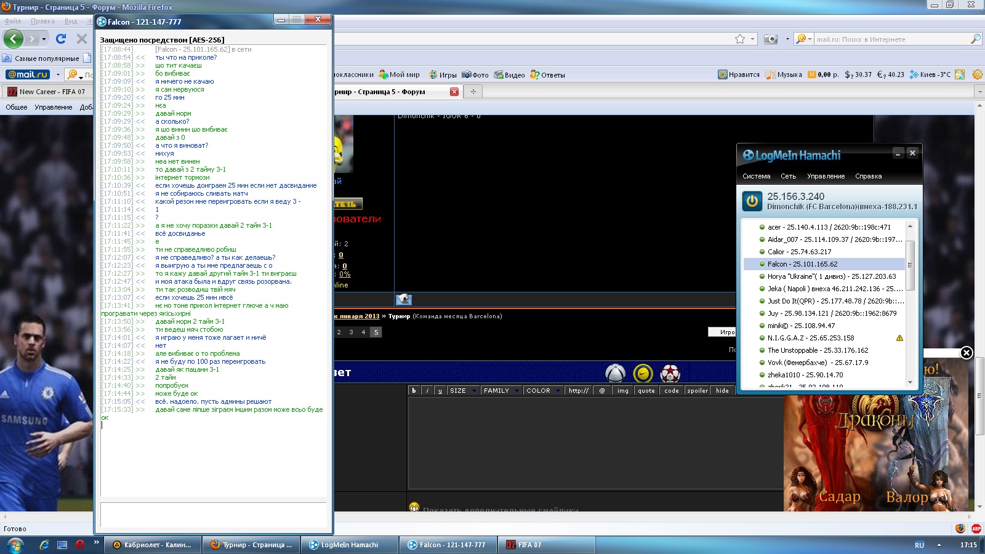The height and width of the screenshot is (554, 985).
Task: Click in the Falcon chat message input box
Action: pyautogui.click(x=214, y=515)
